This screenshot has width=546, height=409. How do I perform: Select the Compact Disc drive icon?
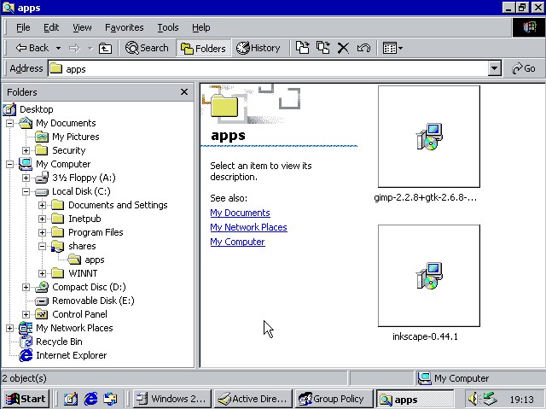pyautogui.click(x=42, y=287)
